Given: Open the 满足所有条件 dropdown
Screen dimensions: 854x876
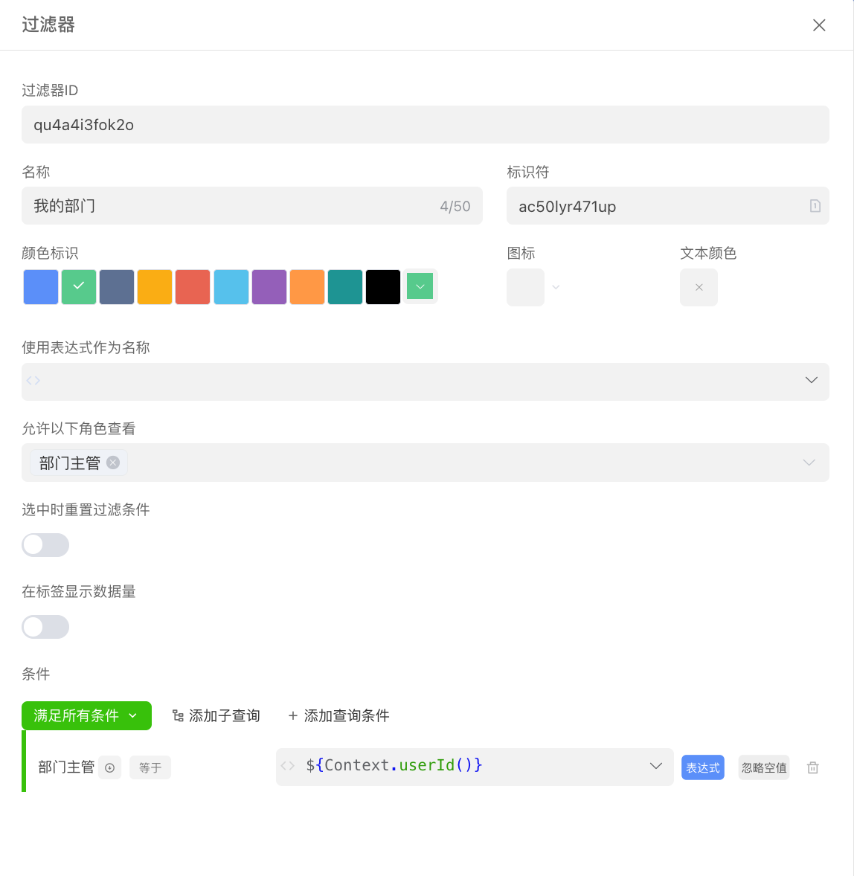Looking at the screenshot, I should pyautogui.click(x=86, y=715).
